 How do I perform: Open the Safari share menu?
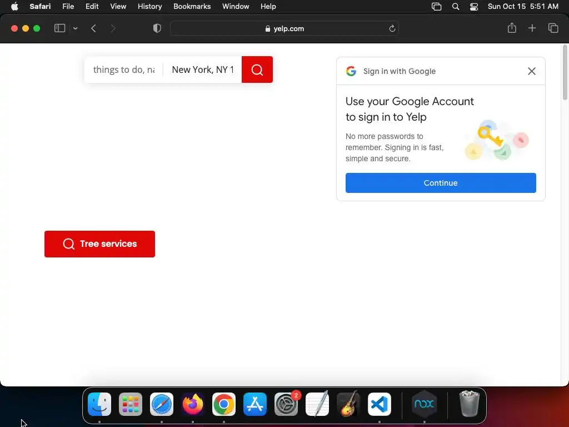512,28
